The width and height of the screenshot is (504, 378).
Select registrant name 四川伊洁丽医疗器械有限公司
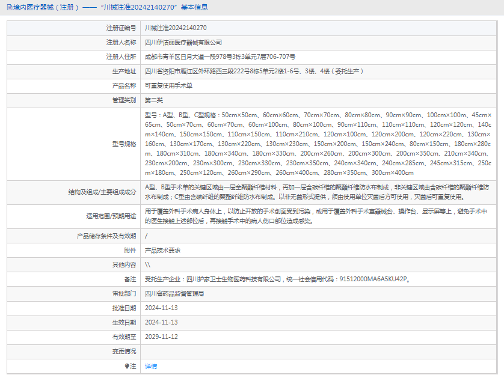click(183, 43)
